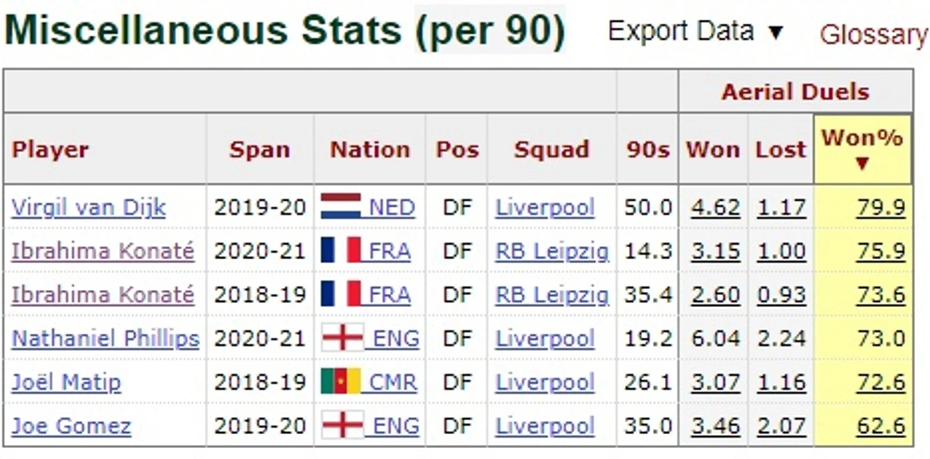Open Virgil van Dijk player page
Image resolution: width=930 pixels, height=459 pixels.
tap(89, 208)
